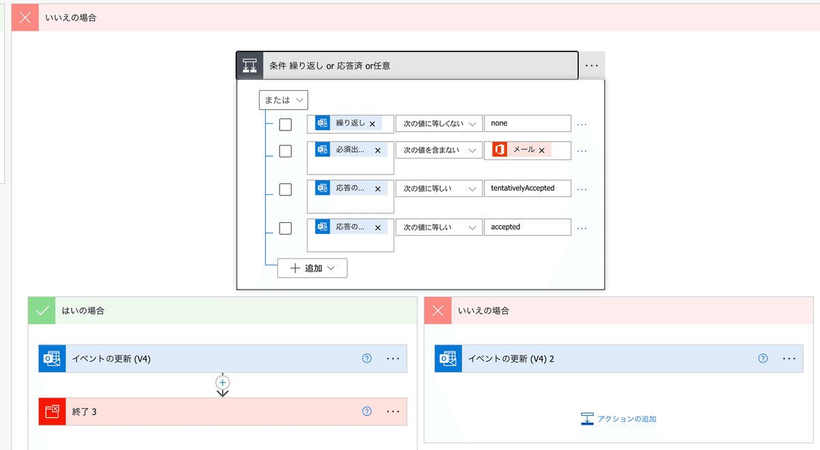Open the 次の値を含まない operator dropdown
This screenshot has width=820, height=450.
click(x=439, y=150)
